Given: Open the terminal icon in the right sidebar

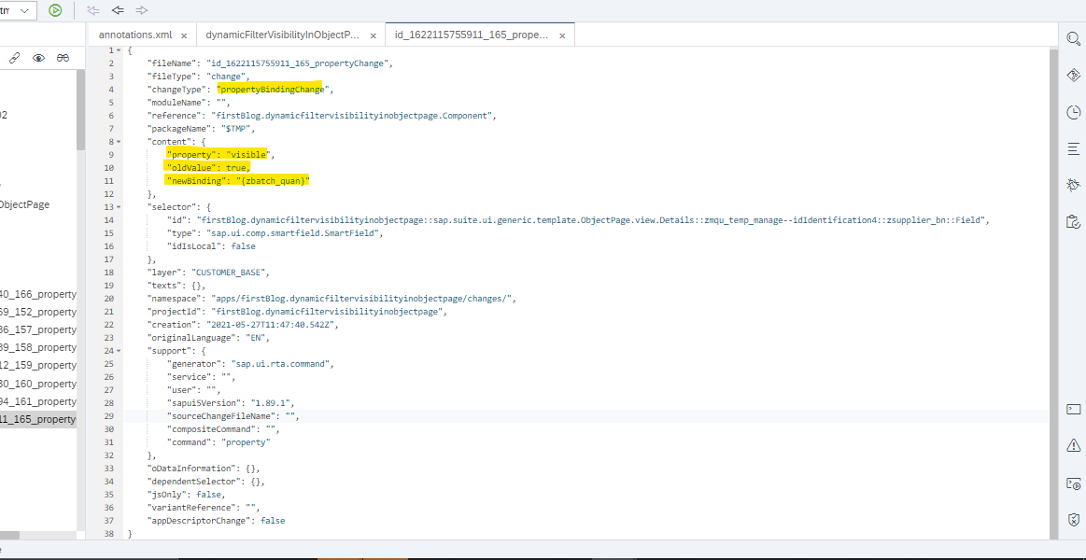Looking at the screenshot, I should 1073,408.
